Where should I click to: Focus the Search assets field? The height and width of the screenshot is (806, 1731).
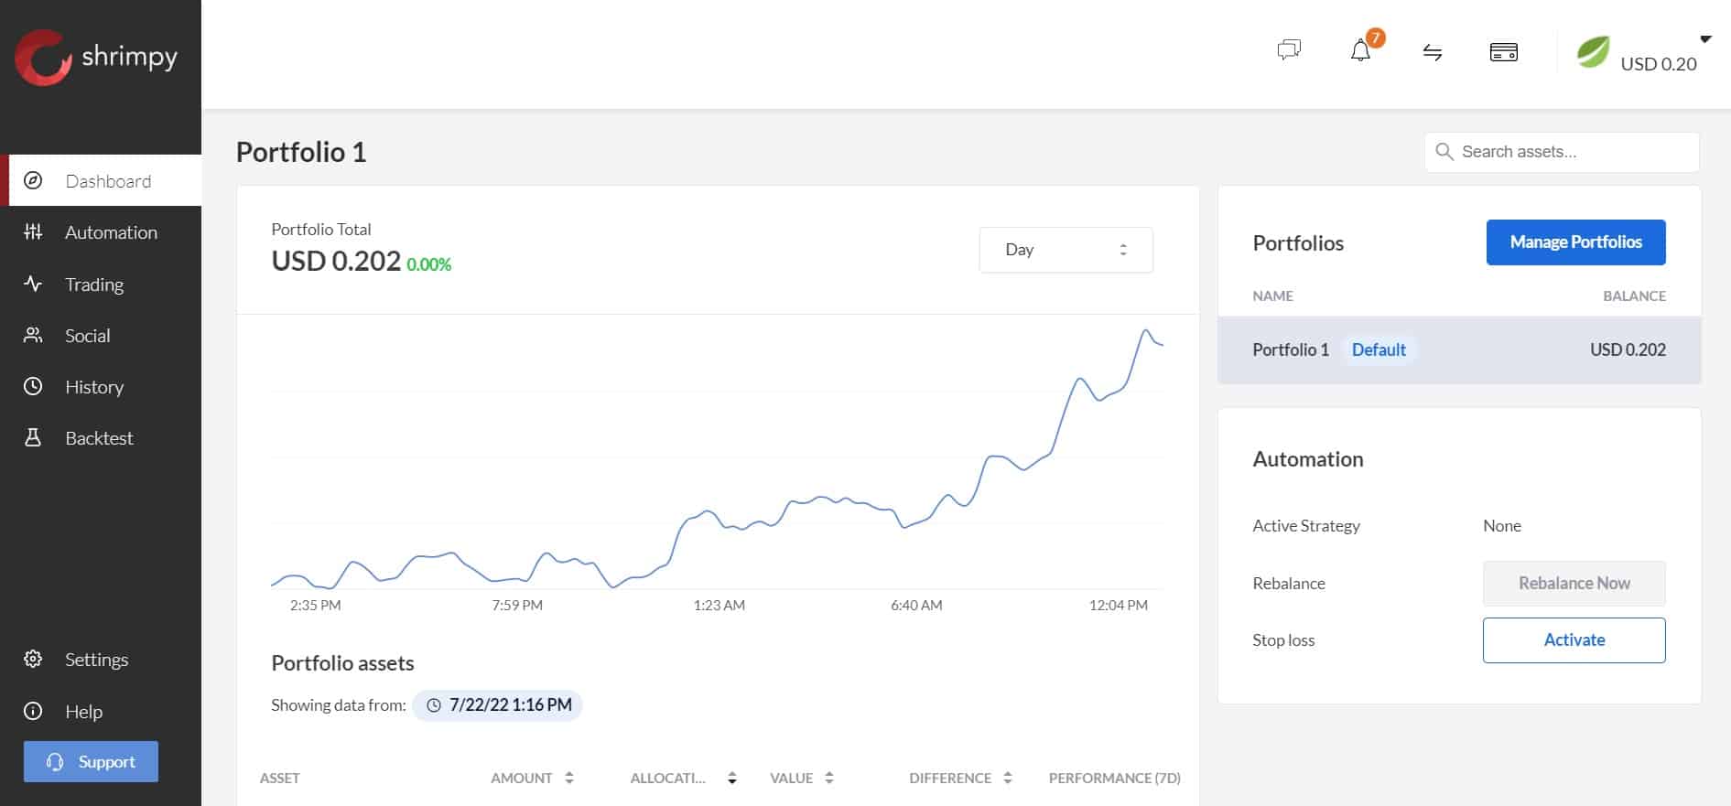pyautogui.click(x=1562, y=152)
